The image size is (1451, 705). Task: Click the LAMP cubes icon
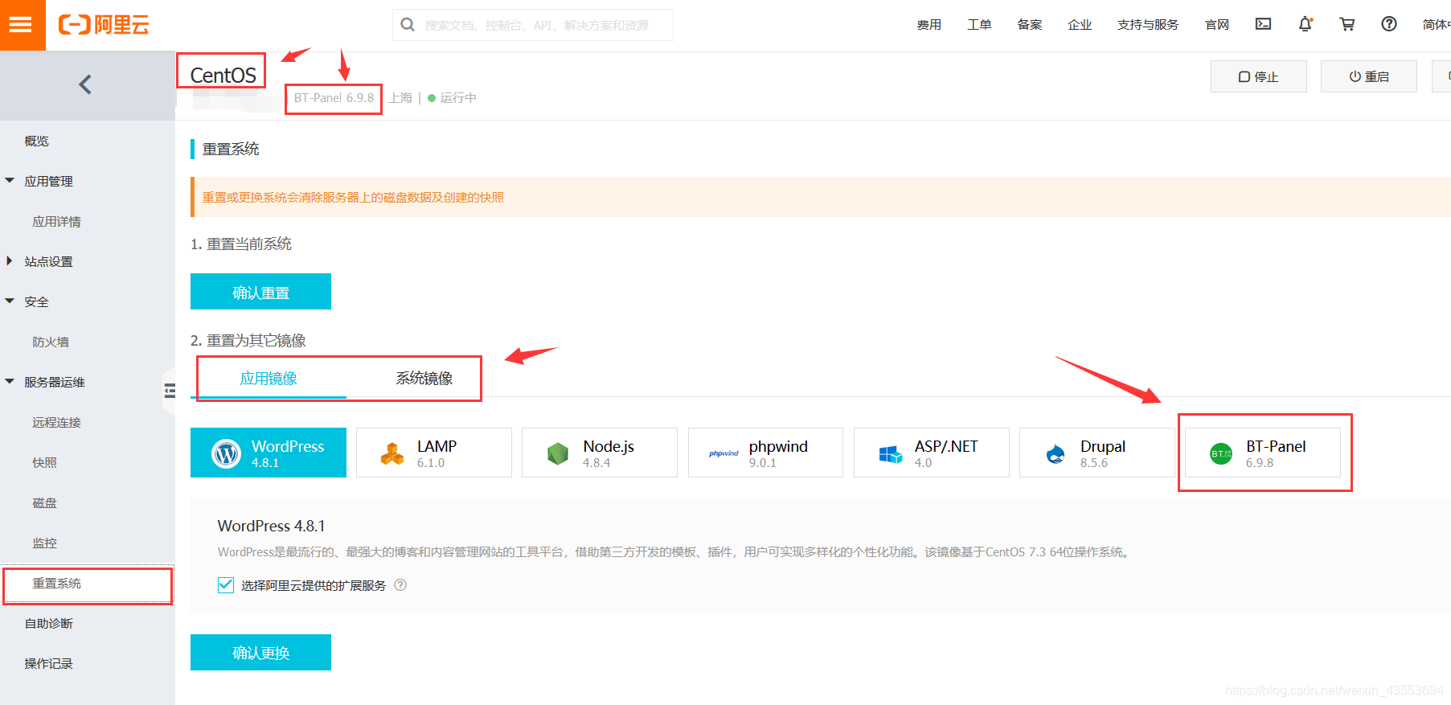point(392,454)
